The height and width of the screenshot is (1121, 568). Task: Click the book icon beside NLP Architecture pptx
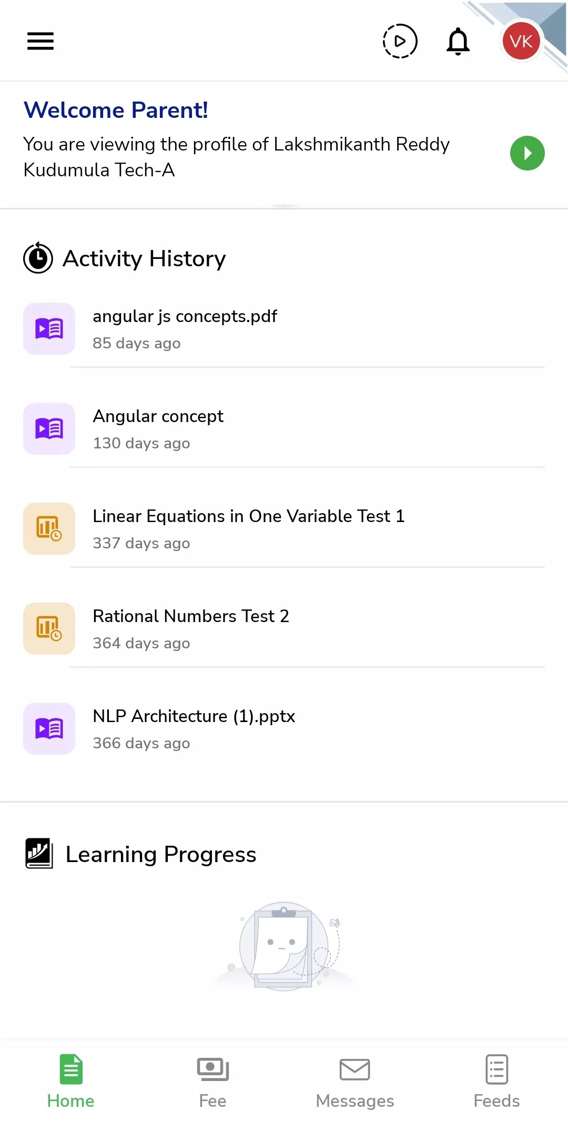[x=48, y=728]
